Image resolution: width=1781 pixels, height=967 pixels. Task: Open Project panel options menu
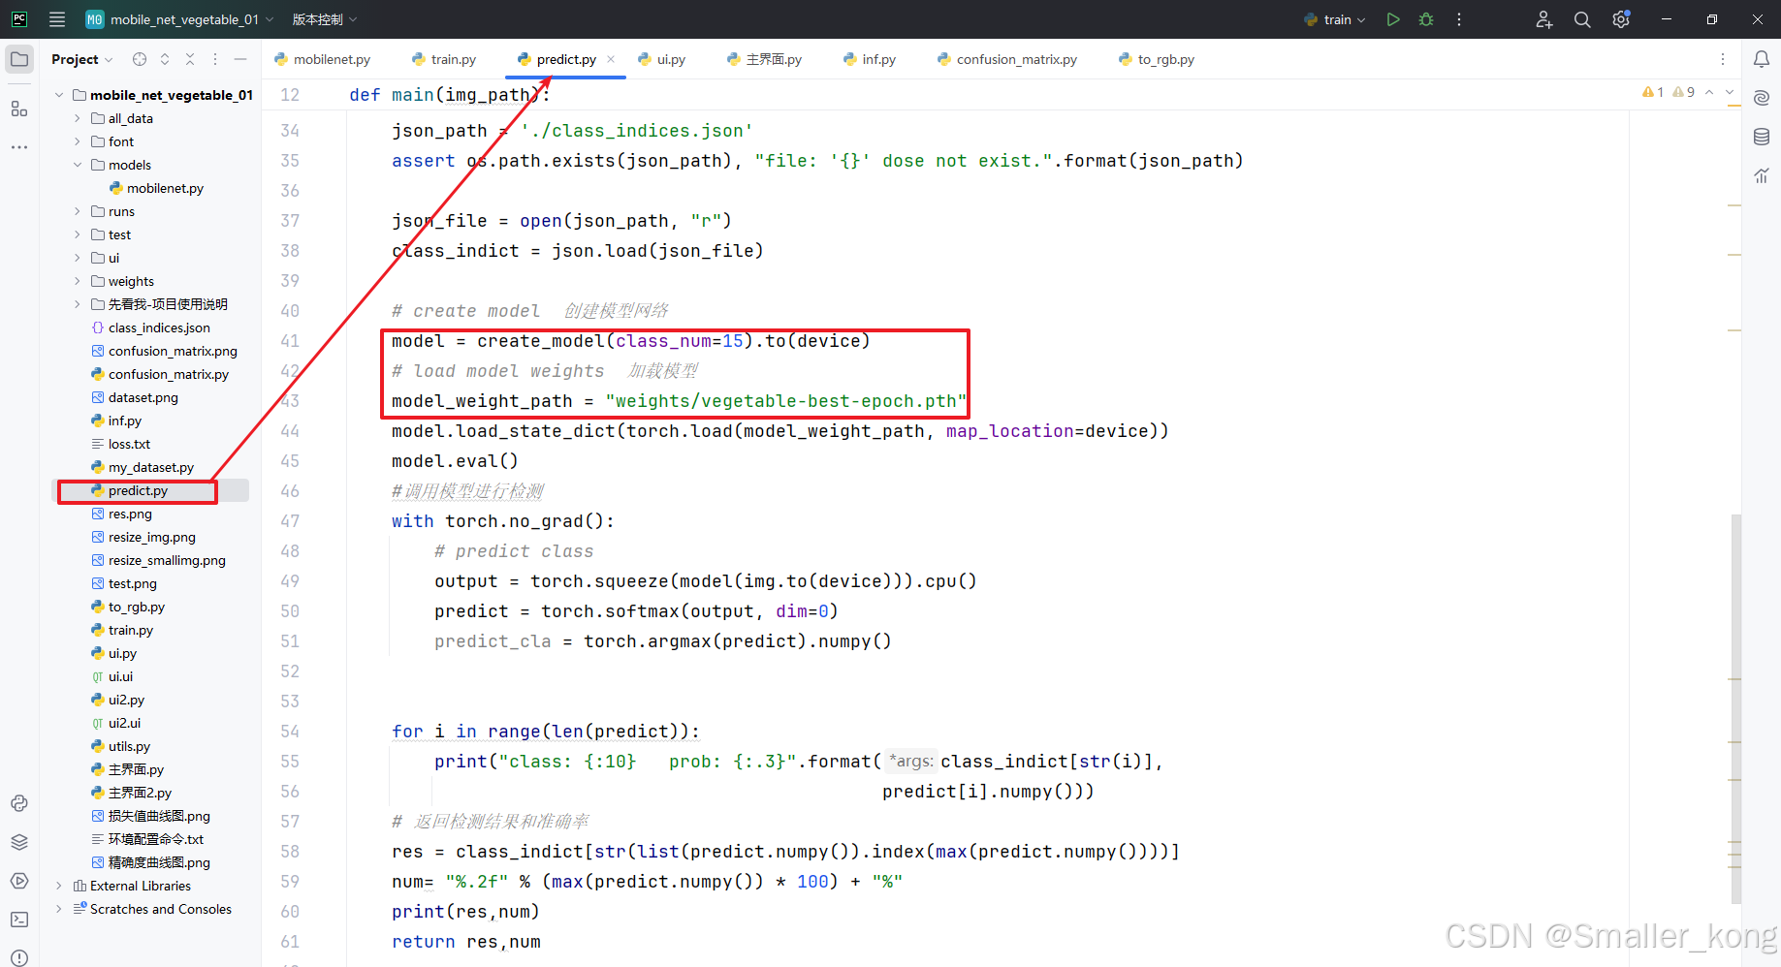[215, 59]
